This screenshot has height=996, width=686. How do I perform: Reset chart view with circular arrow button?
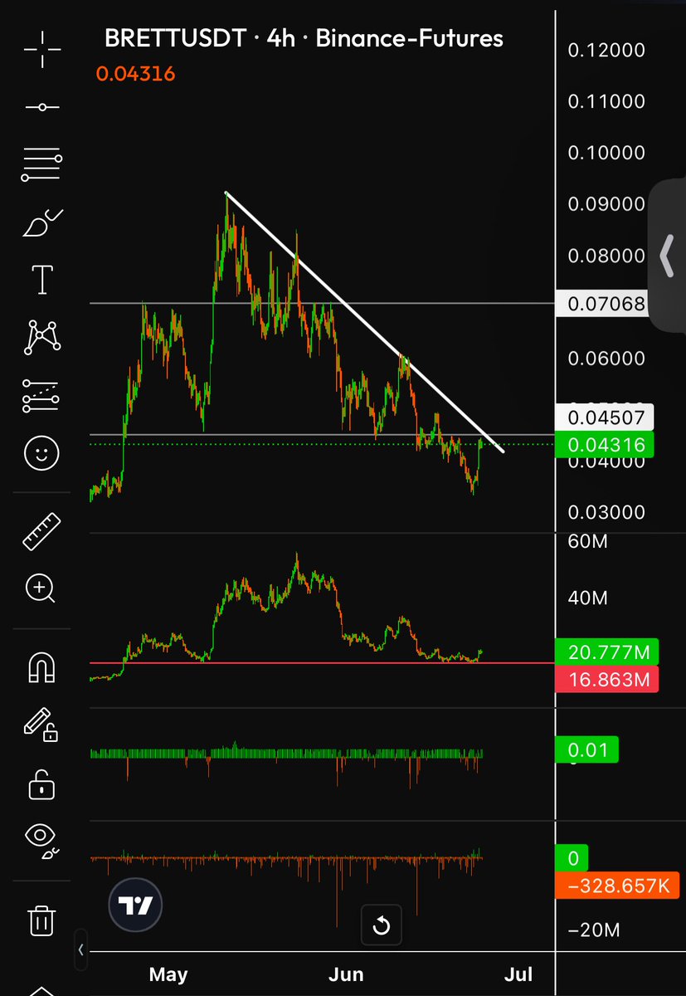tap(382, 925)
